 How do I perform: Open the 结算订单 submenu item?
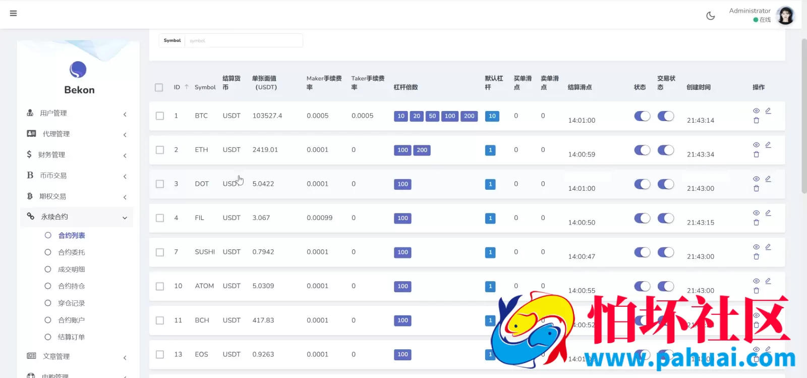72,337
